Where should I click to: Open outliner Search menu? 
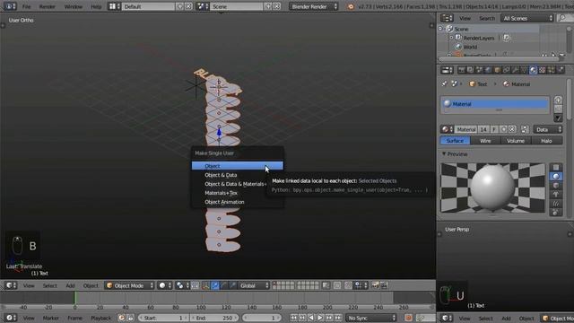[x=487, y=18]
